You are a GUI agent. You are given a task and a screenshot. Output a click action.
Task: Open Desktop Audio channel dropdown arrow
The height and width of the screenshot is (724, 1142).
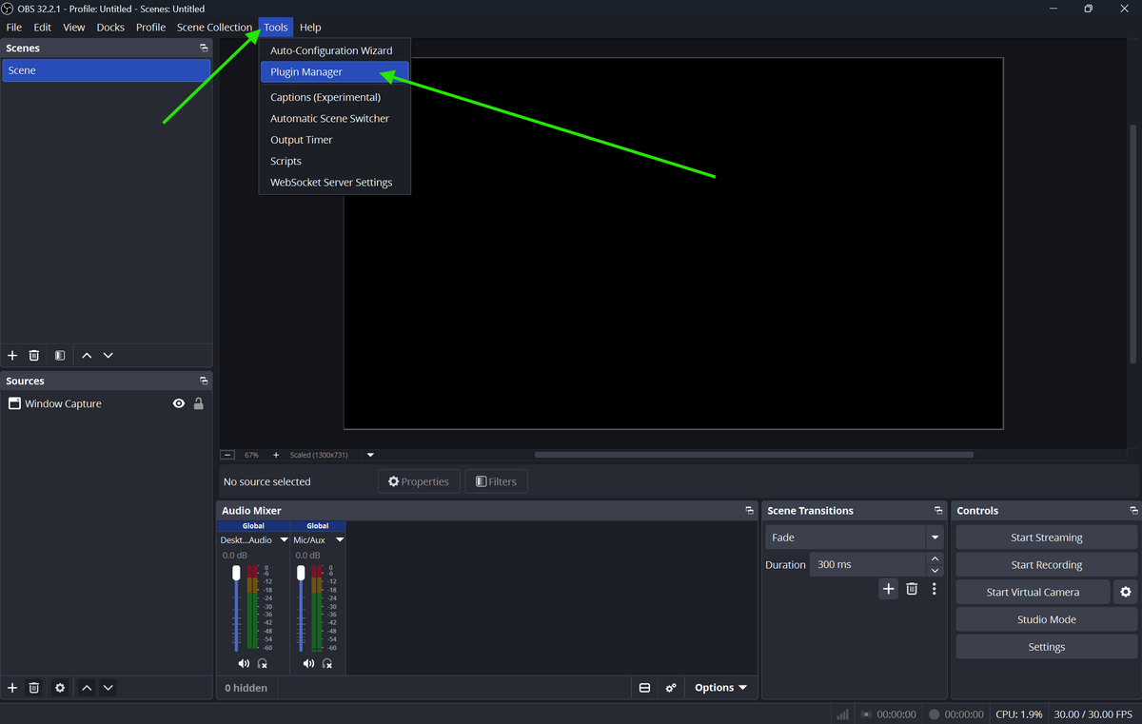[284, 539]
